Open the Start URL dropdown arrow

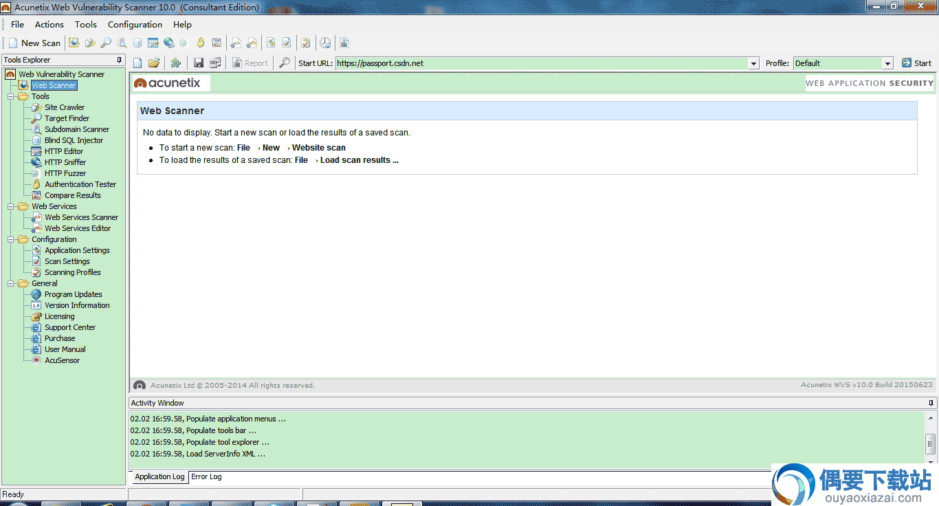755,63
